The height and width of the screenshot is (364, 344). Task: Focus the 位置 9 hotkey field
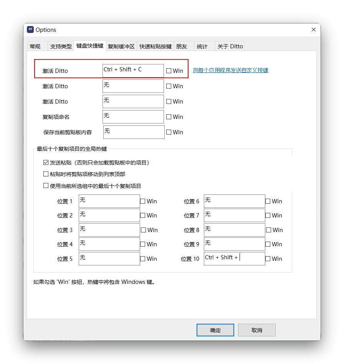235,244
